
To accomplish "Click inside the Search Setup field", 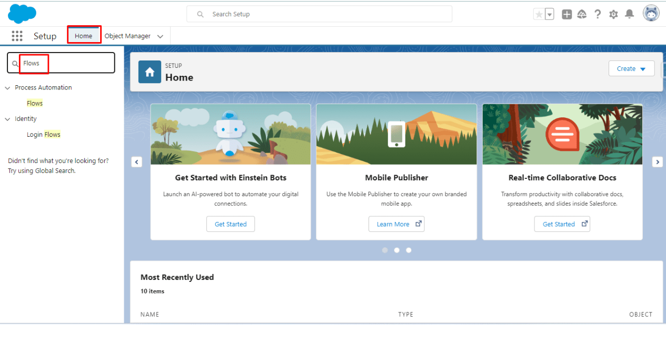I will click(x=319, y=14).
